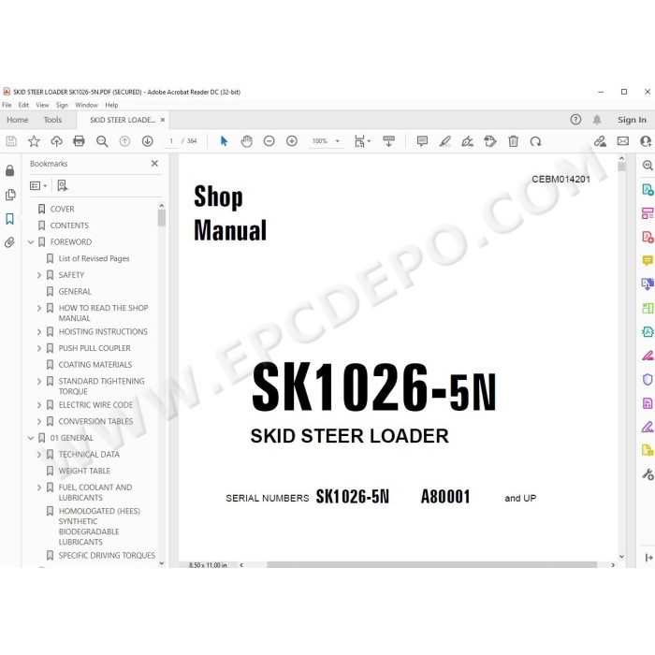The height and width of the screenshot is (655, 655).
Task: Expand the ELECTRIC WIRE CODE bookmark
Action: tap(39, 405)
